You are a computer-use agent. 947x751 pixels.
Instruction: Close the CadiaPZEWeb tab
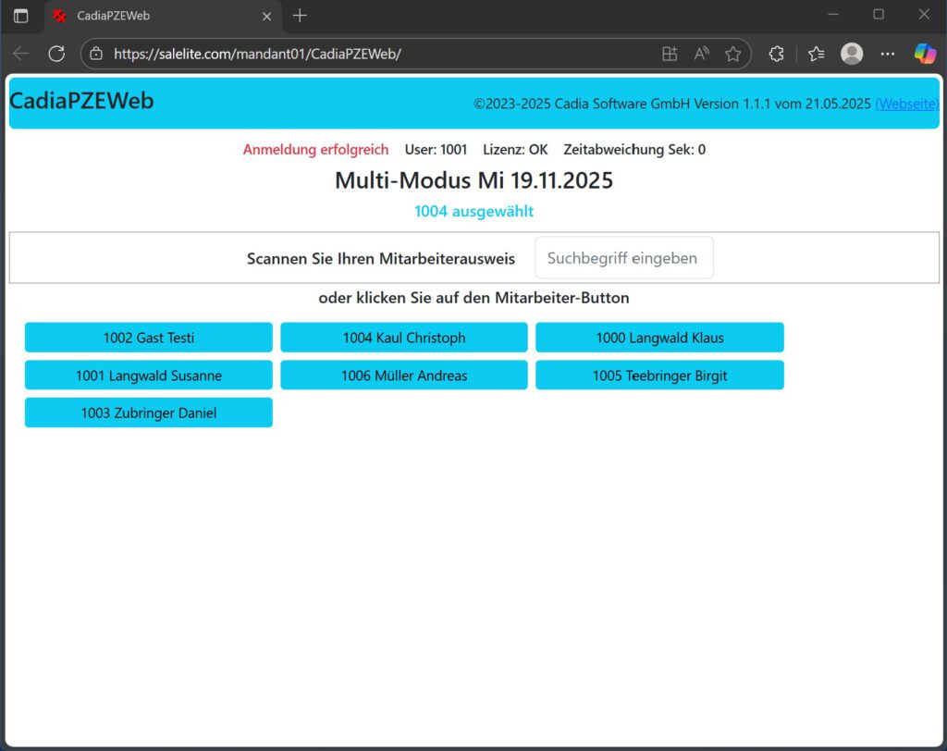(267, 16)
